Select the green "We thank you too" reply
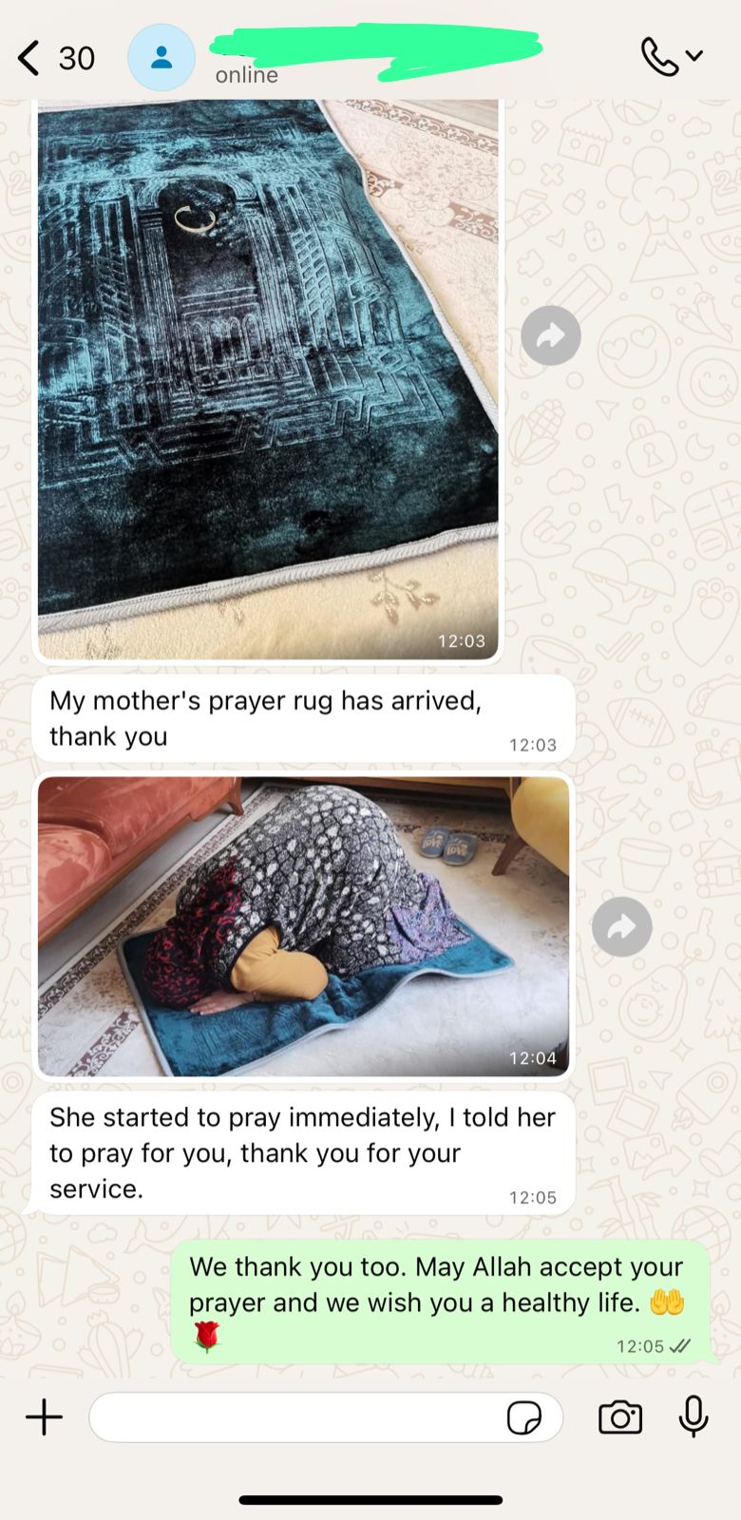This screenshot has height=1520, width=741. 440,1301
